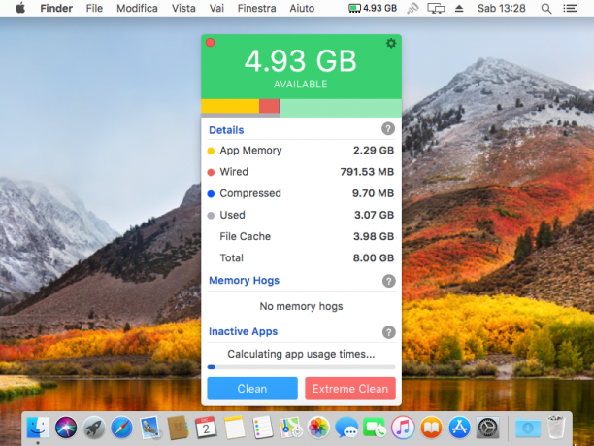The image size is (594, 446).
Task: Click the Inactive Apps heading
Action: (x=244, y=331)
